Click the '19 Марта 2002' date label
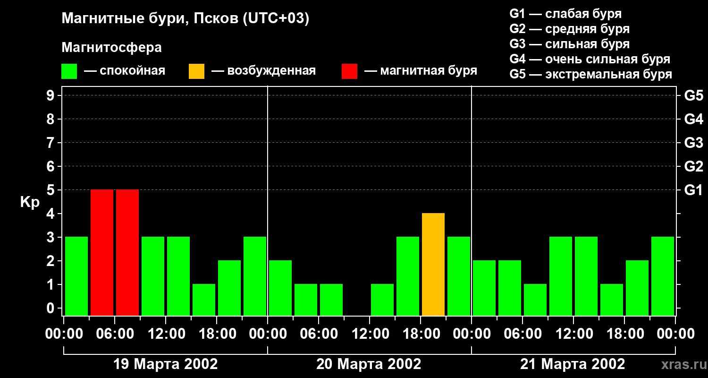The height and width of the screenshot is (378, 708). 166,364
